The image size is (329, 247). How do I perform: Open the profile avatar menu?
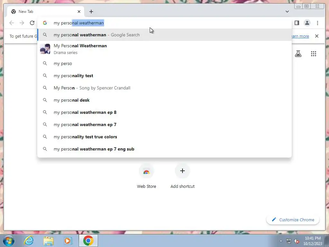[307, 23]
